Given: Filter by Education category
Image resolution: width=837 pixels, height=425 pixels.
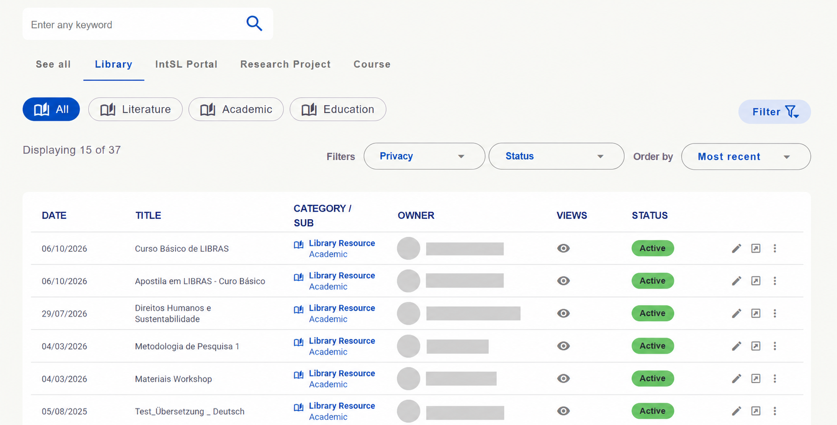Looking at the screenshot, I should [338, 109].
